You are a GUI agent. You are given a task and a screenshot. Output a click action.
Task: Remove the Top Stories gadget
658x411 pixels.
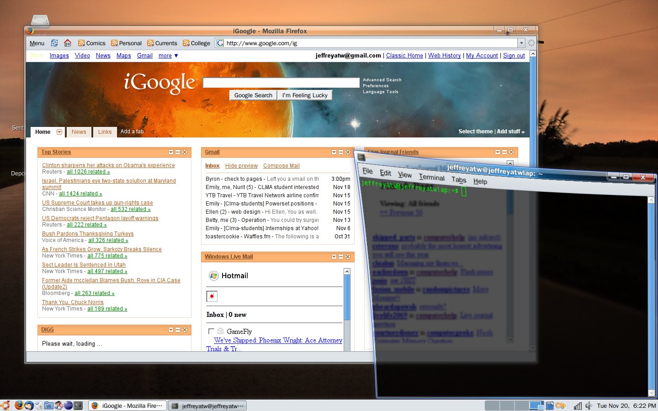[185, 152]
